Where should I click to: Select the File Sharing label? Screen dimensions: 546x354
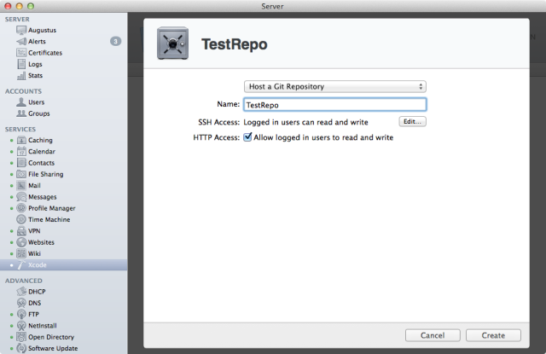[45, 174]
